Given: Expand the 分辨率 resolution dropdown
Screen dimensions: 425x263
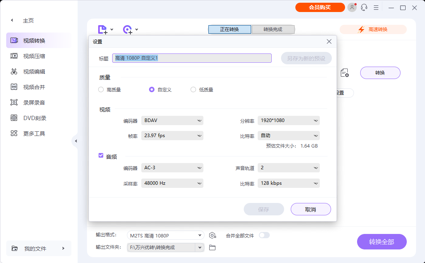Looking at the screenshot, I should (289, 120).
